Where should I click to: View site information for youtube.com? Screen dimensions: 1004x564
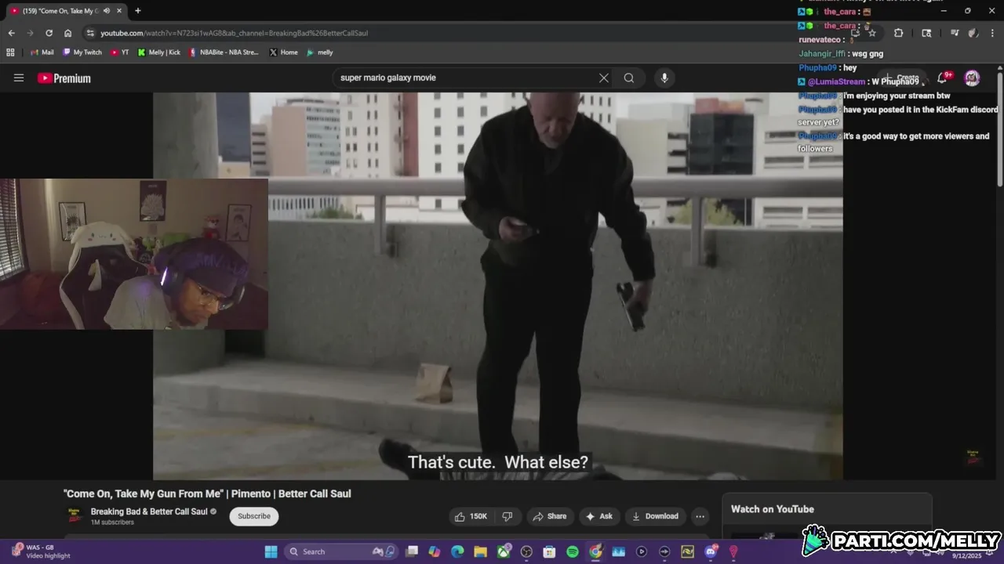[x=90, y=33]
